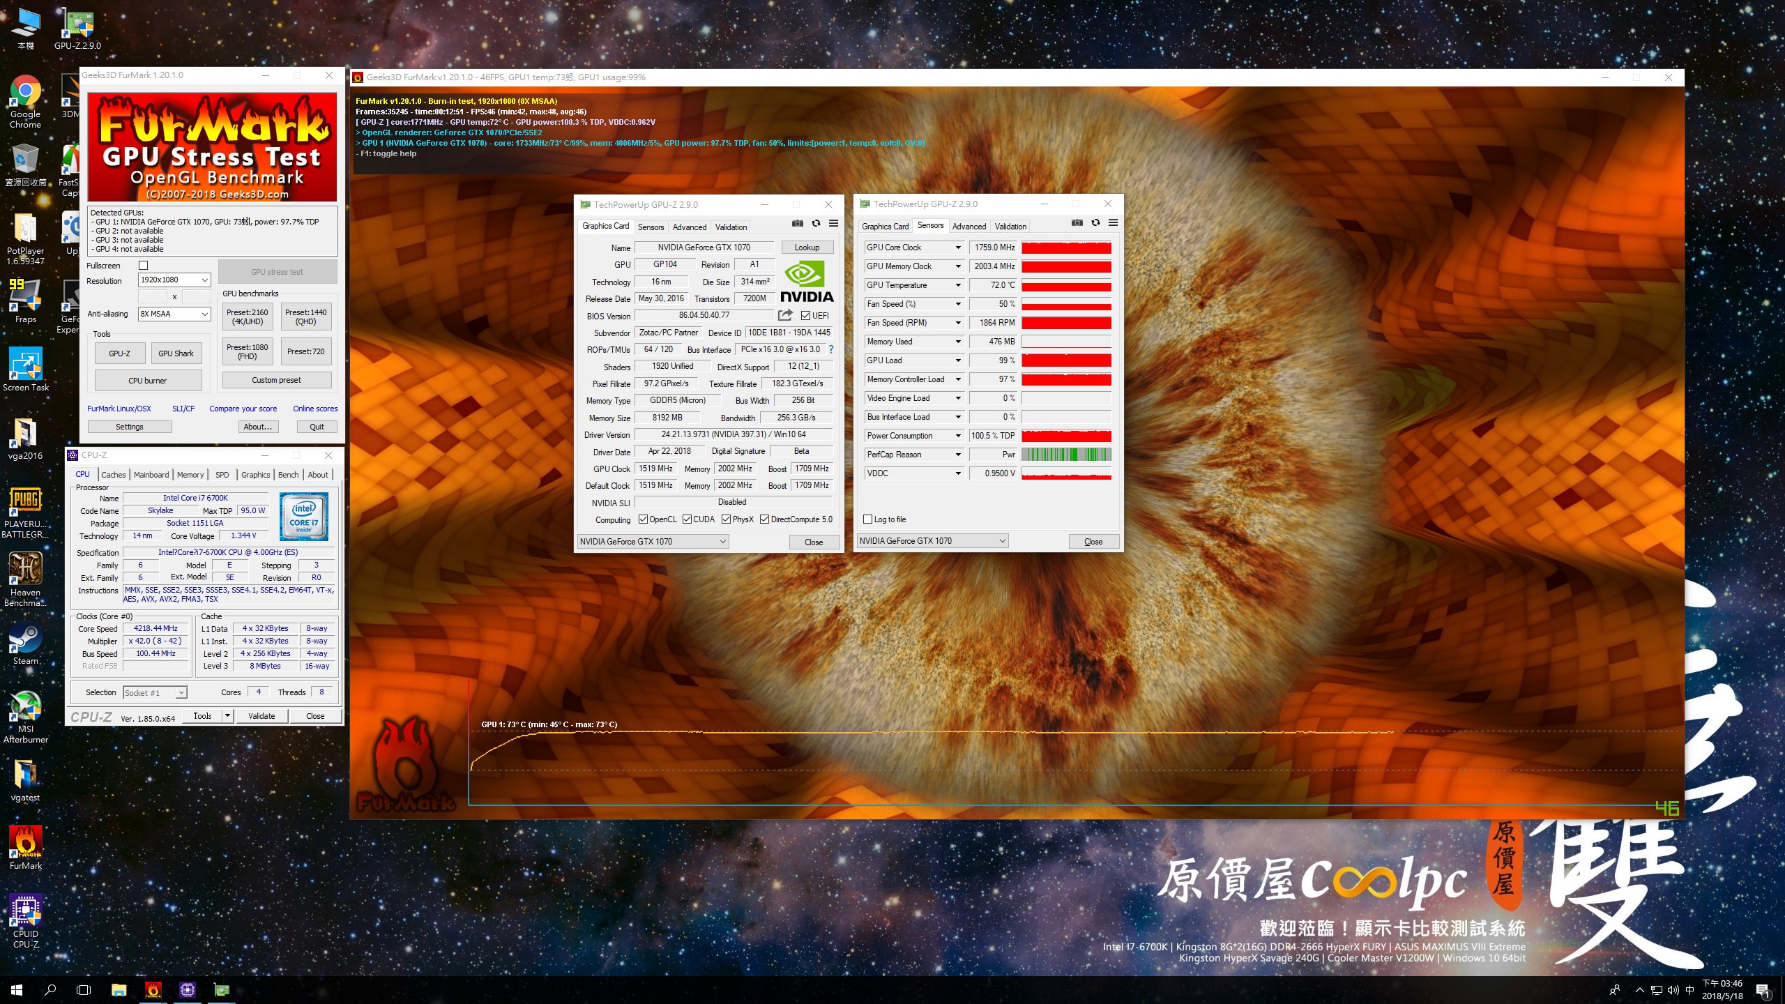Open Windows Start menu
1785x1004 pixels.
point(17,989)
